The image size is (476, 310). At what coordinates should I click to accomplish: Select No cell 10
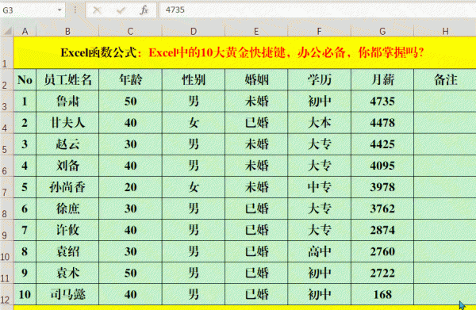[x=25, y=294]
